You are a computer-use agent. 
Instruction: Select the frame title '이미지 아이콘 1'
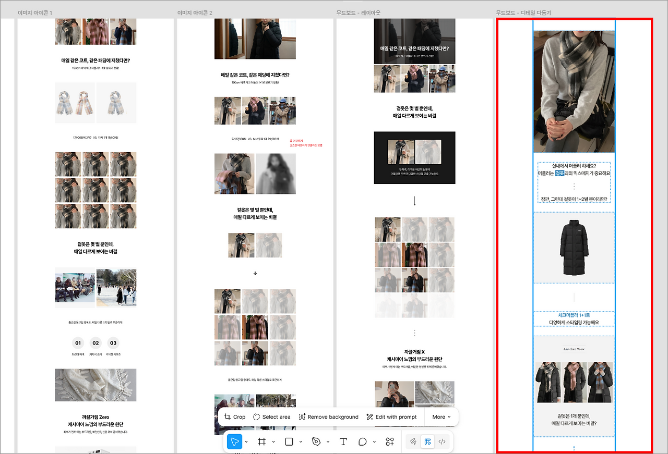35,13
